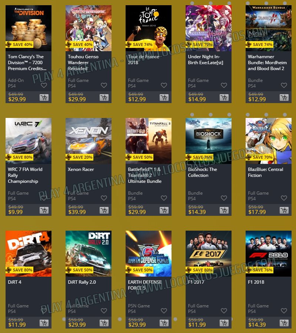Toggle wishlist heart for Under Night In-Birth
The height and width of the screenshot is (333, 296).
pyautogui.click(x=224, y=85)
